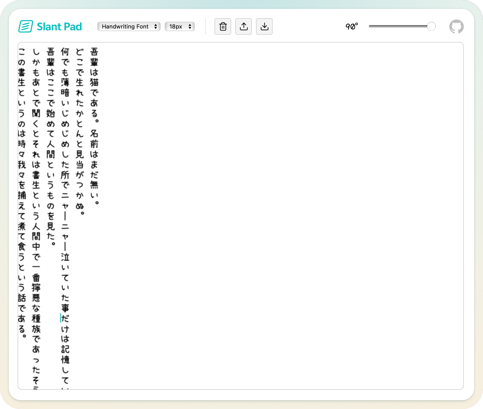
Task: Place cursor in the line starting 吾輩は猫である
Action: coord(94,83)
